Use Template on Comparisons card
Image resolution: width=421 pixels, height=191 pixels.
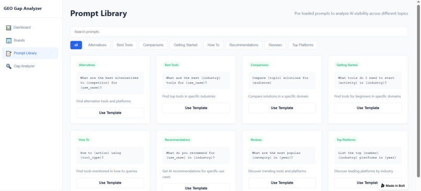pyautogui.click(x=282, y=108)
